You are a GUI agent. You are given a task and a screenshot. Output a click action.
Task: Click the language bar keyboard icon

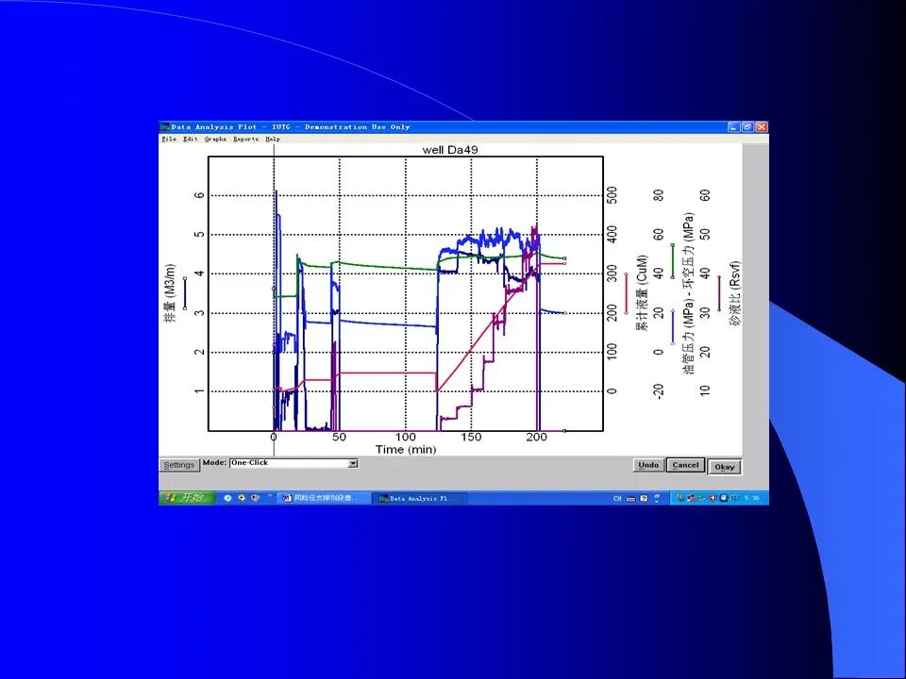(631, 498)
